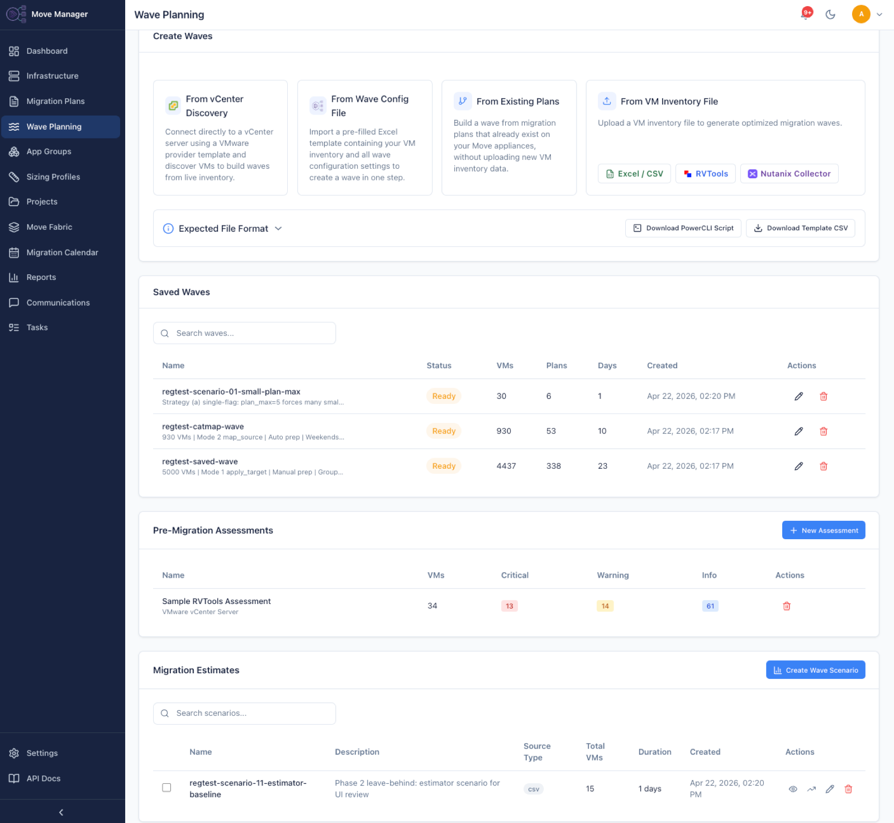The image size is (894, 823).
Task: Expand the user account dropdown chevron
Action: pos(879,15)
